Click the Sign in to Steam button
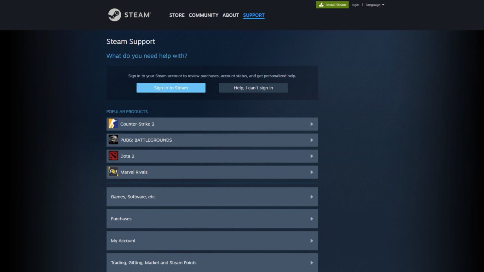Image resolution: width=484 pixels, height=272 pixels. (171, 88)
